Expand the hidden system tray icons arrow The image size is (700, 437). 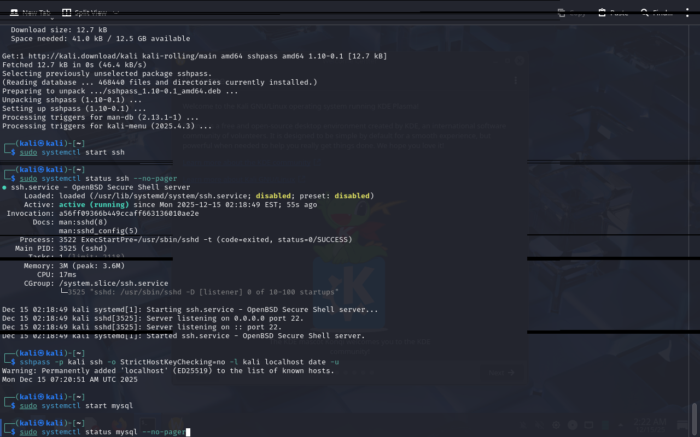621,425
